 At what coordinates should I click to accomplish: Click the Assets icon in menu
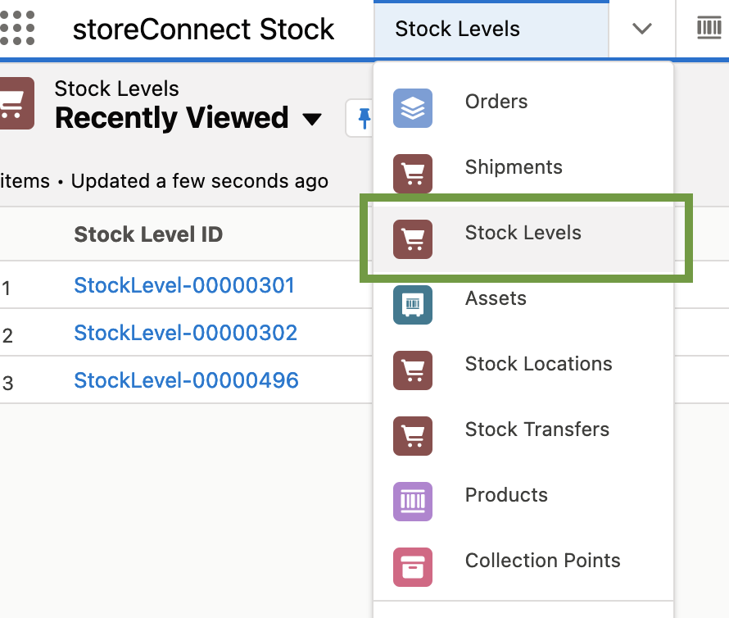tap(412, 305)
